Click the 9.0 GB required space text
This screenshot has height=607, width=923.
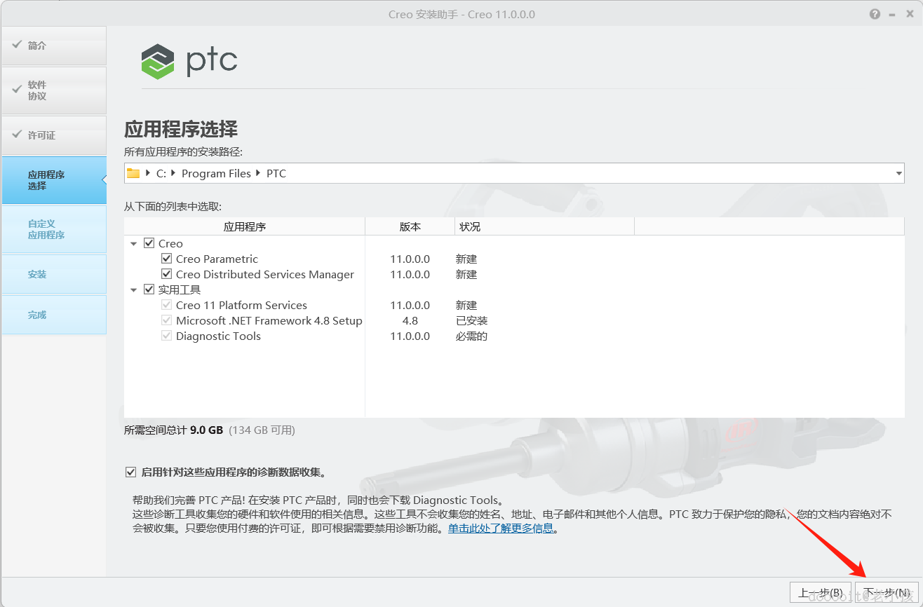(x=206, y=430)
